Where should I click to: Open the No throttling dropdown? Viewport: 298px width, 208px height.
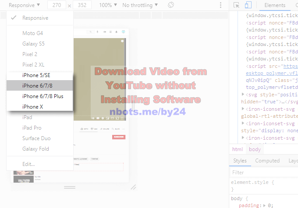[140, 5]
